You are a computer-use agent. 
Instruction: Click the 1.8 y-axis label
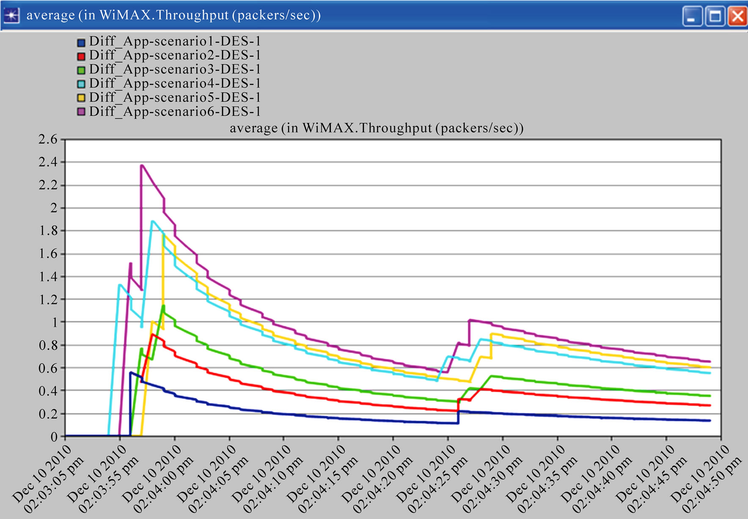tap(48, 230)
